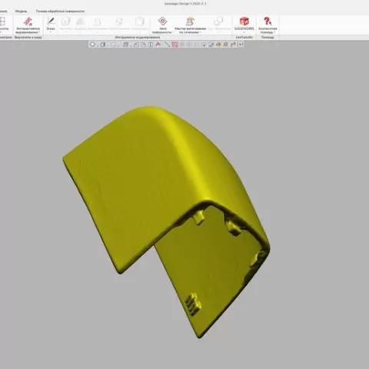Open Context Help with question mark icon
369x369 pixels.
(x=268, y=22)
